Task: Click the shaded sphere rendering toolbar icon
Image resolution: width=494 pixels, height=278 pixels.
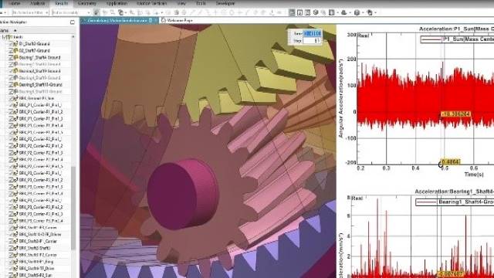Action: (316, 12)
